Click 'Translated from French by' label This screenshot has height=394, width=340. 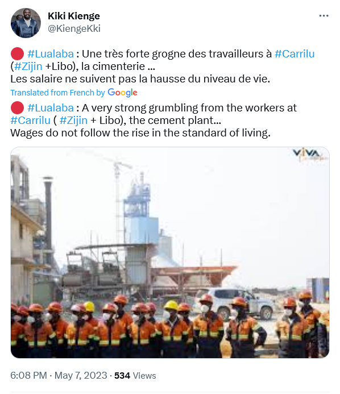(x=57, y=93)
